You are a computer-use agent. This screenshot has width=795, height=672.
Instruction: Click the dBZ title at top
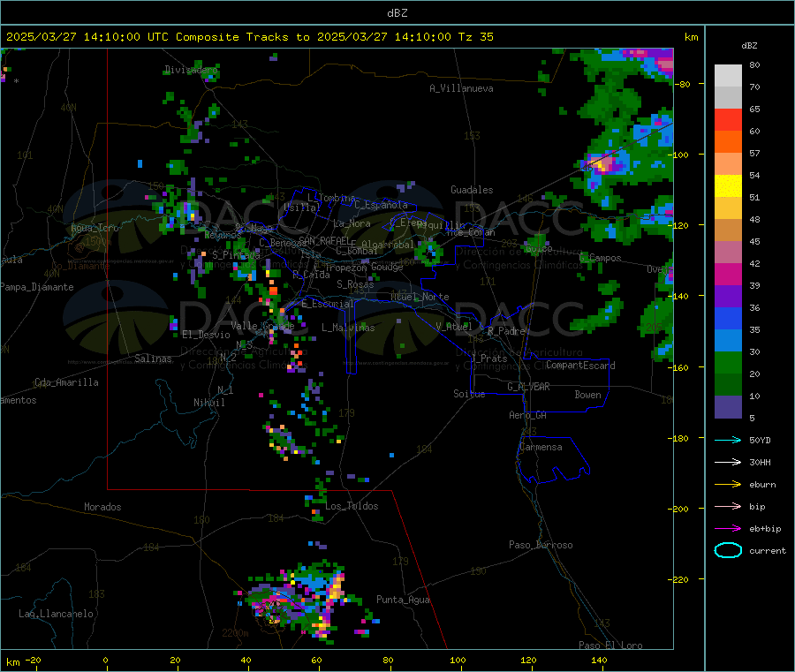pos(397,13)
